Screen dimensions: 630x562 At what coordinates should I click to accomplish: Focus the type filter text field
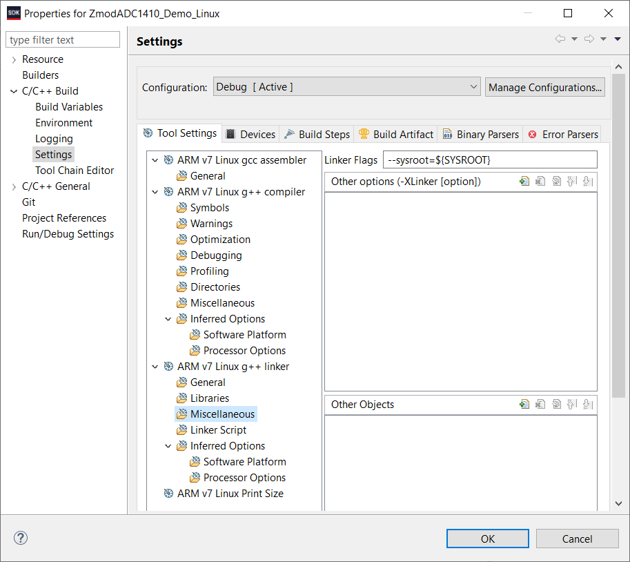(x=63, y=40)
